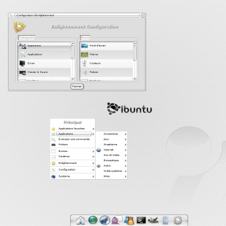Click the magnifier icon beside Exécuter une commande

54,140
